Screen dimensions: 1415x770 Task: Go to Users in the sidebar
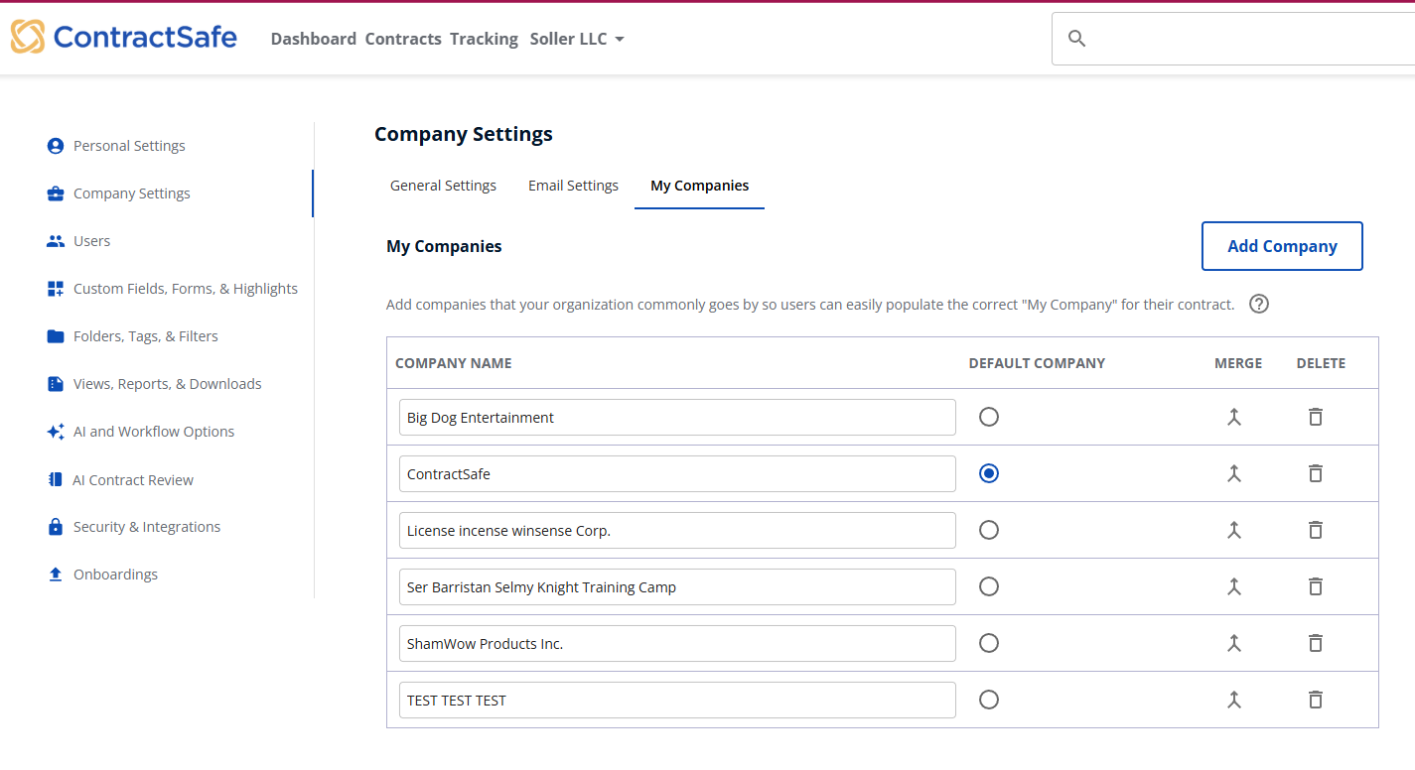(91, 241)
